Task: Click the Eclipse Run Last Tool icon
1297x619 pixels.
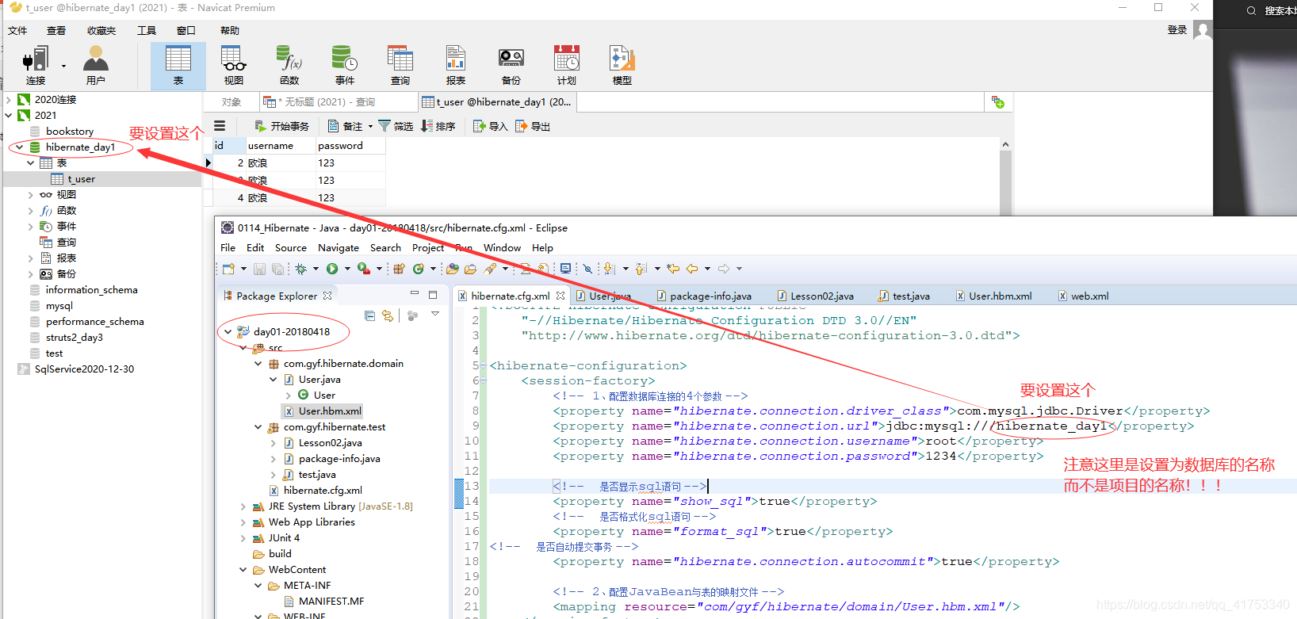Action: click(x=364, y=269)
